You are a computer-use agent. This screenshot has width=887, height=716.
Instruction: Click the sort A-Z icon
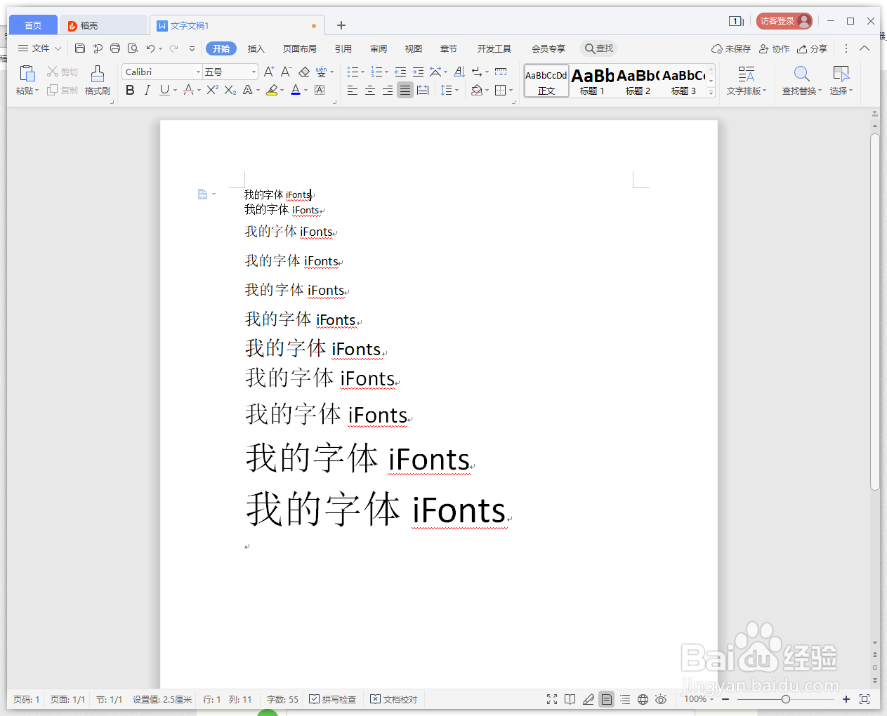(459, 72)
